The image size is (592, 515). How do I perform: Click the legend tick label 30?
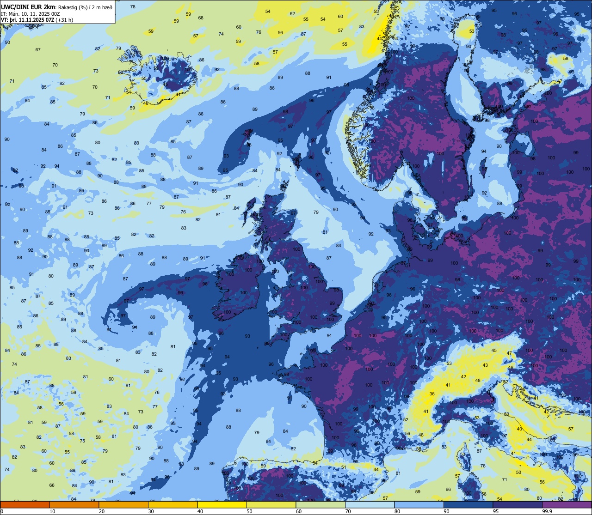(x=151, y=511)
